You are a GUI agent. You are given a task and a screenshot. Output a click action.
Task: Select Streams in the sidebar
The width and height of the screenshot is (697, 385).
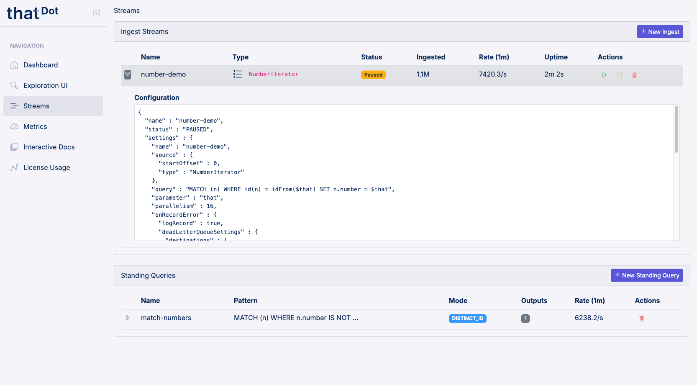[x=53, y=106]
